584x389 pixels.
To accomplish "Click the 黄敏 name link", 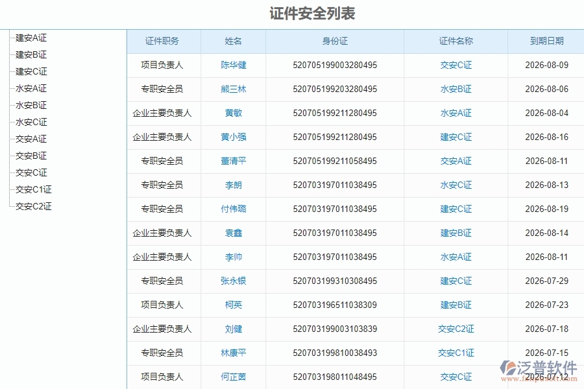I will click(x=233, y=113).
